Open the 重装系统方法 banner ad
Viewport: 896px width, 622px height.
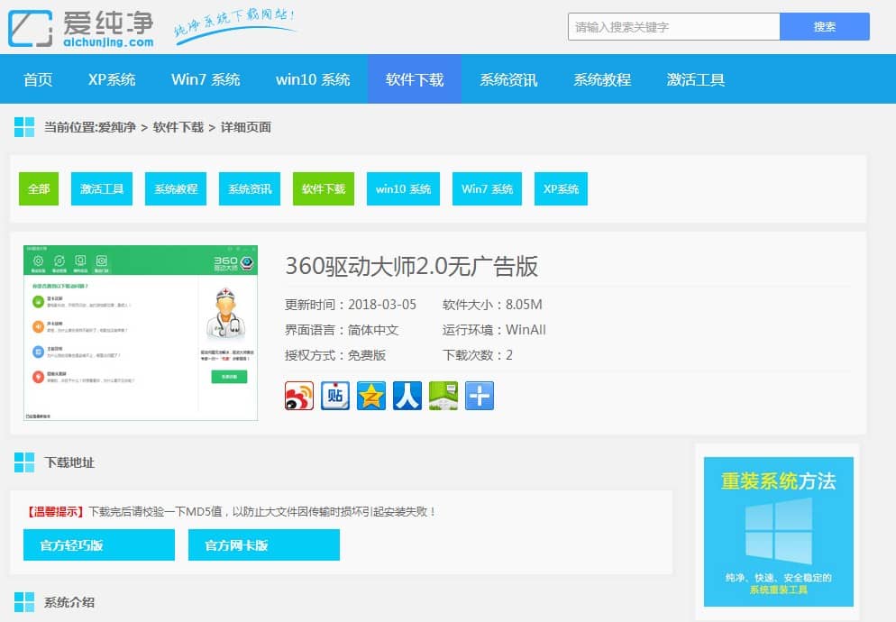tap(778, 532)
